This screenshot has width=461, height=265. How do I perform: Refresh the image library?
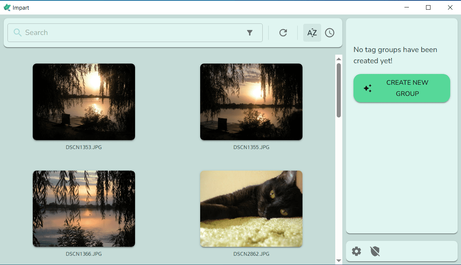(x=283, y=33)
